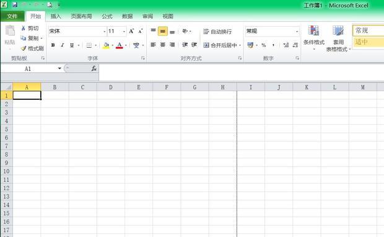Apply yellow fill color with the paint bucket
The height and width of the screenshot is (237, 384).
[x=106, y=45]
